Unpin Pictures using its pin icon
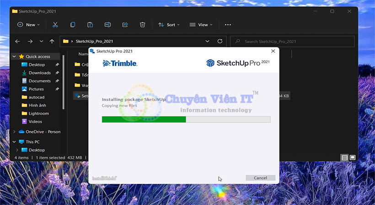The height and width of the screenshot is (205, 375). tap(57, 89)
